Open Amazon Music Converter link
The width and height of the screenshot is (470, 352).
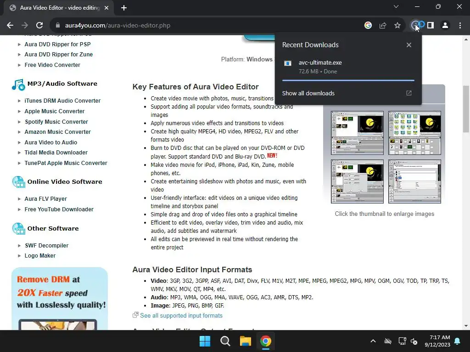[x=57, y=132]
